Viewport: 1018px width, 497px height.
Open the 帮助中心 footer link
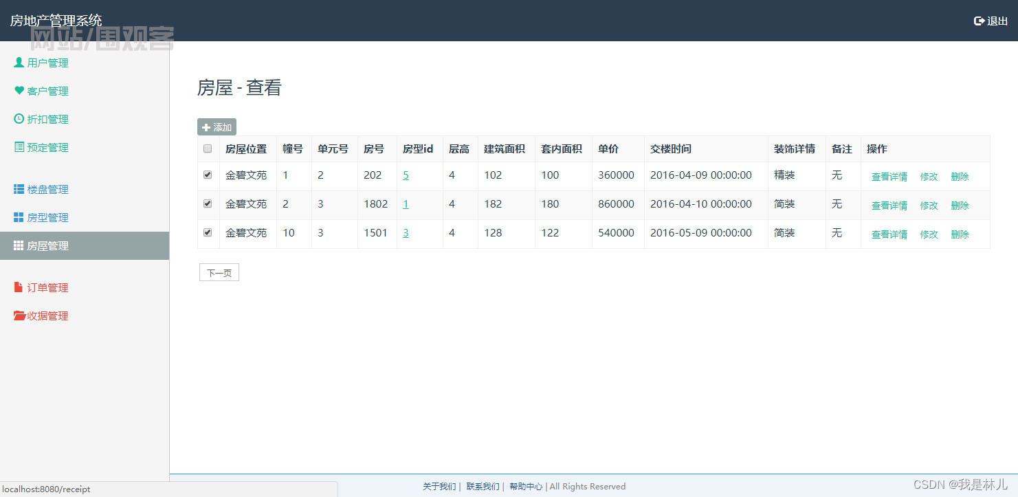[x=526, y=486]
